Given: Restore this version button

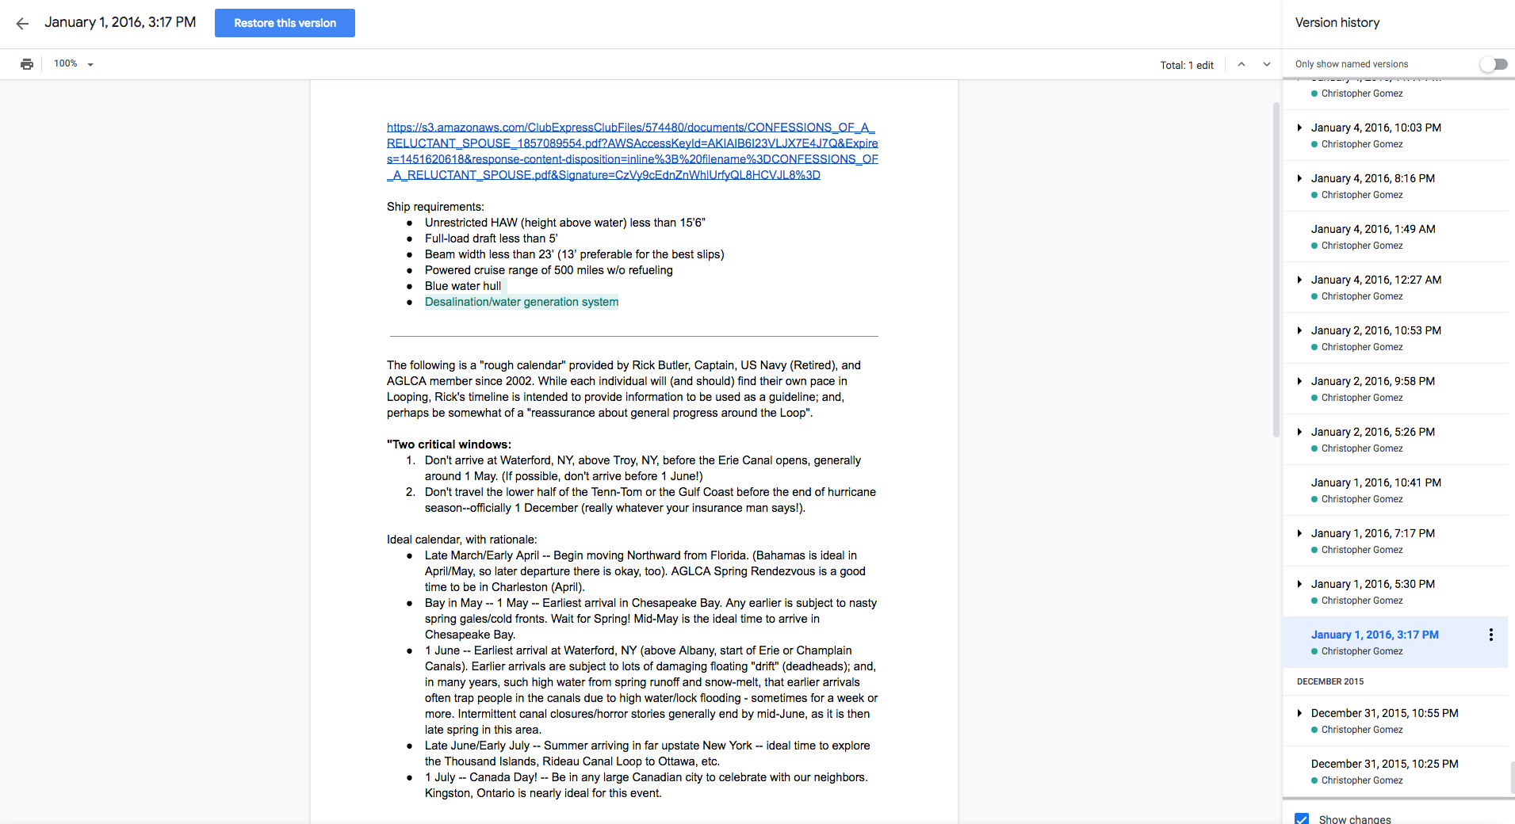Looking at the screenshot, I should tap(285, 23).
